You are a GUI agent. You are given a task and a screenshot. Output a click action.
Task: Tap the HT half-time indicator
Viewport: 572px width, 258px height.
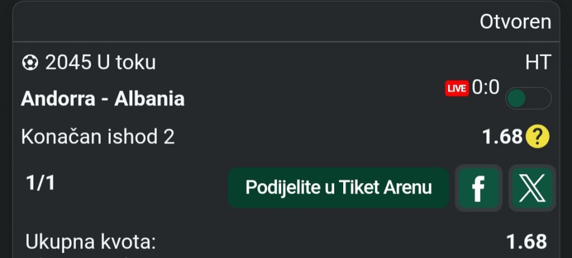[x=538, y=62]
